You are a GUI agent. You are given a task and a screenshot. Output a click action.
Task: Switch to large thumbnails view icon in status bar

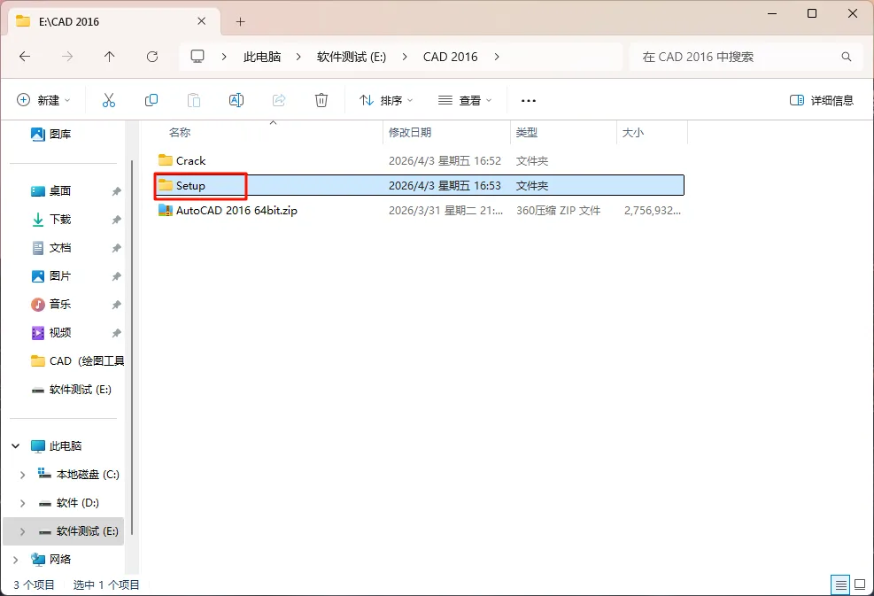point(860,584)
